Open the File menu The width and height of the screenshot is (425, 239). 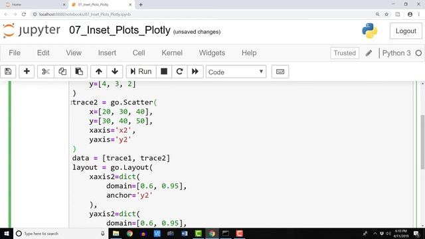click(15, 53)
